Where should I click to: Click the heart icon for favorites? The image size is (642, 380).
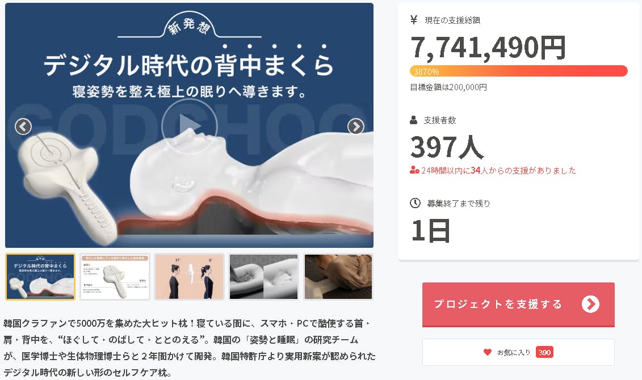(487, 352)
